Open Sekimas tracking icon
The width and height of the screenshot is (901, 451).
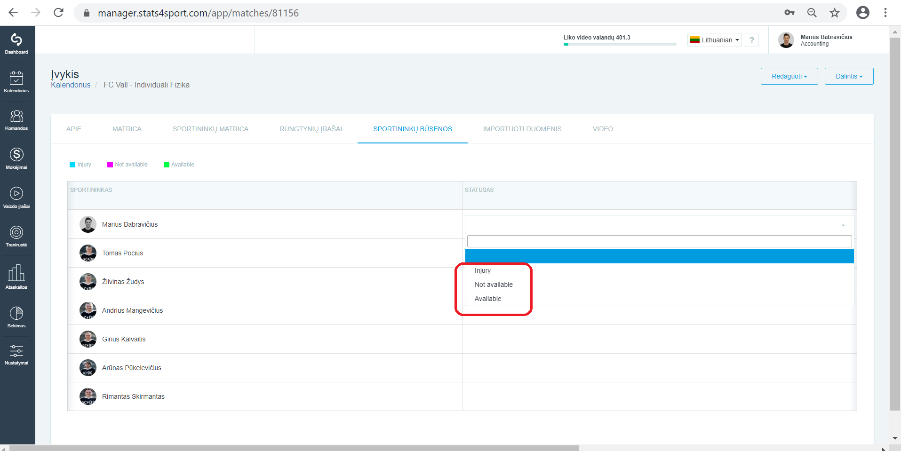(x=16, y=317)
